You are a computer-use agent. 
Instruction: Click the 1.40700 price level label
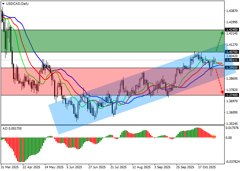click(232, 52)
